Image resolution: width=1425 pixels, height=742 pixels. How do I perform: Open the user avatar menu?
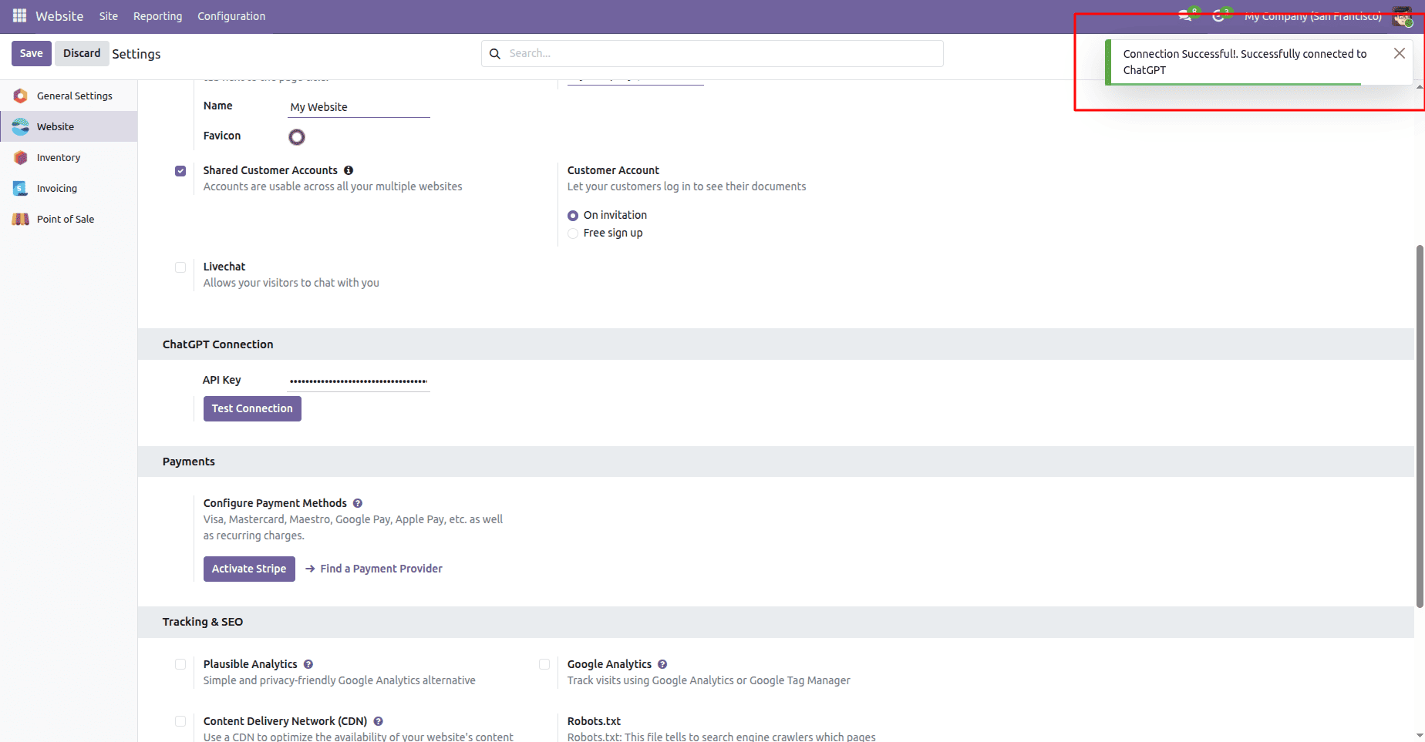pos(1402,16)
